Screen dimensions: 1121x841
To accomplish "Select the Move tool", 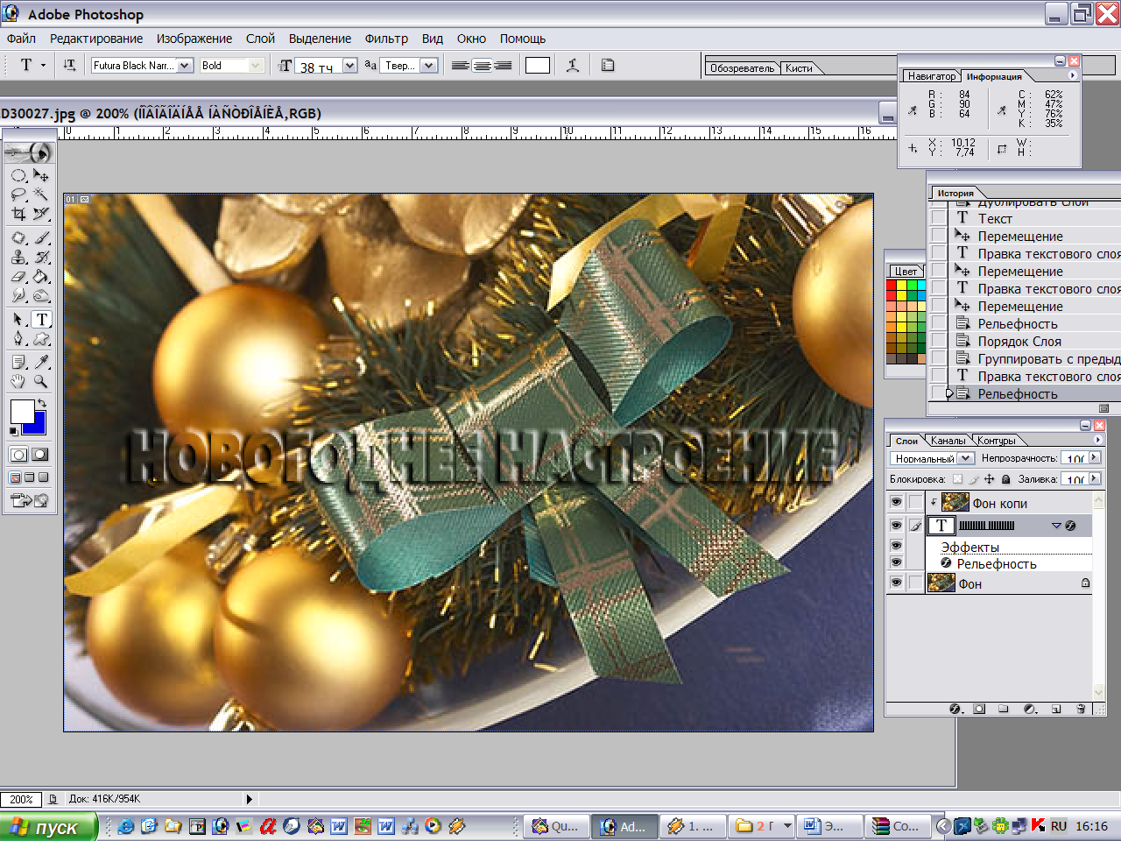I will (41, 175).
